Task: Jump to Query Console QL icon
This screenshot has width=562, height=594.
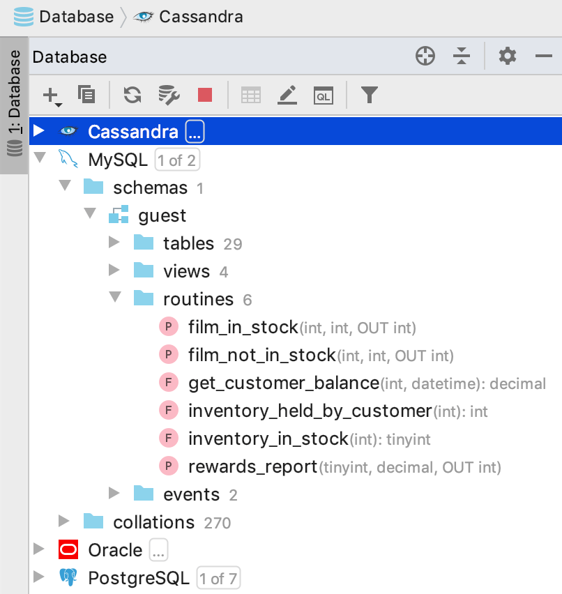Action: [324, 96]
